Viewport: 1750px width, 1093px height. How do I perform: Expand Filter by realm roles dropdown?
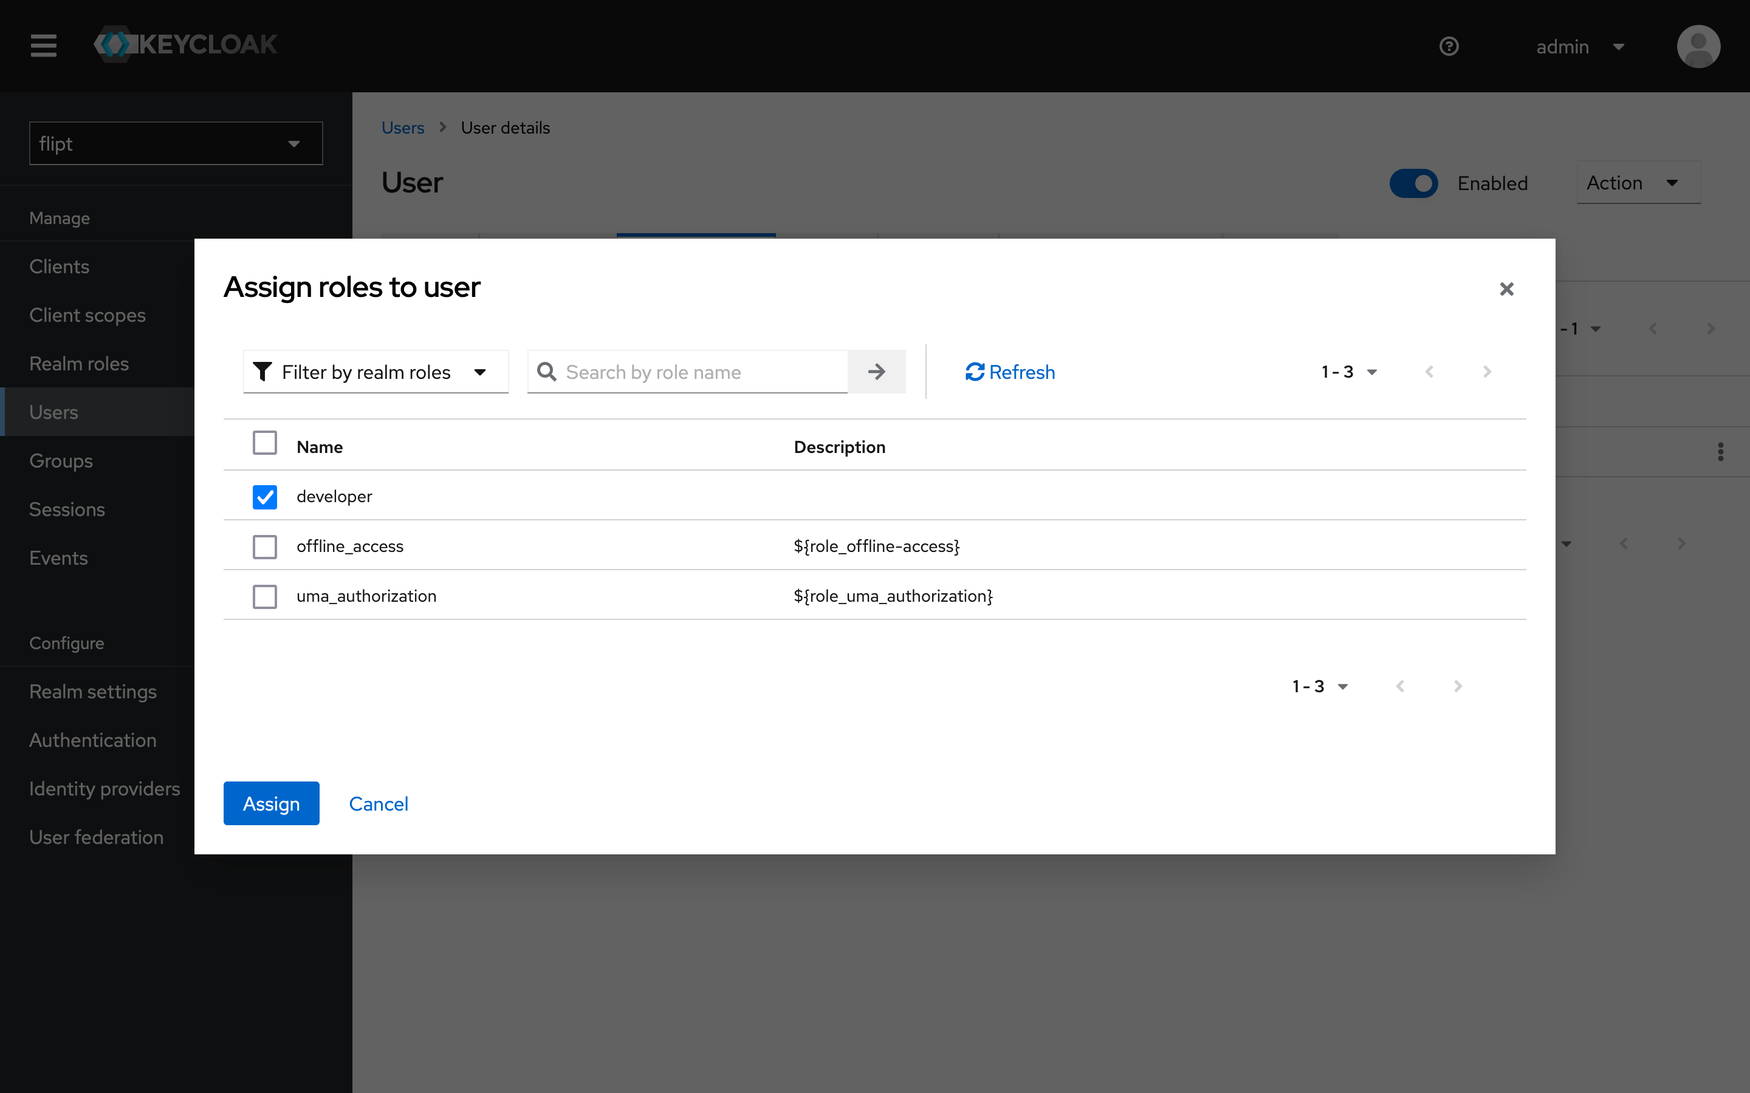(x=376, y=372)
